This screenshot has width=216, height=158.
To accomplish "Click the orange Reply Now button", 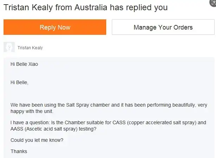I will click(55, 27).
